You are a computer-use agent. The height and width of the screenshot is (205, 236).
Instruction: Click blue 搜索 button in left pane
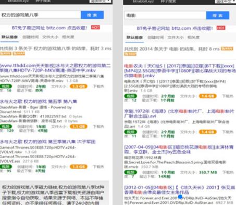point(92,15)
